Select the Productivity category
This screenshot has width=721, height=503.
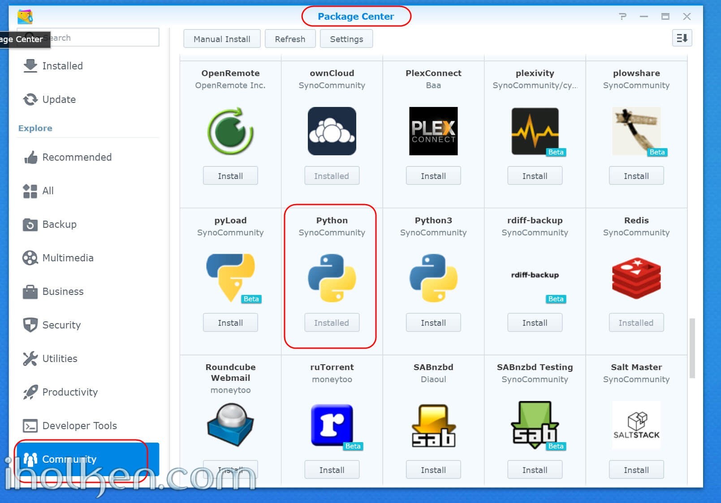click(88, 392)
